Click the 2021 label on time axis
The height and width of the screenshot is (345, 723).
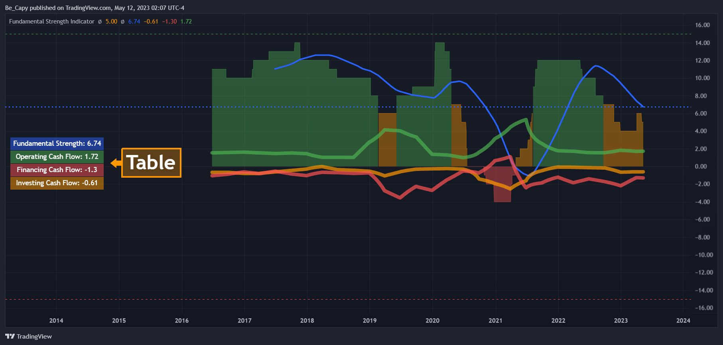pos(496,320)
